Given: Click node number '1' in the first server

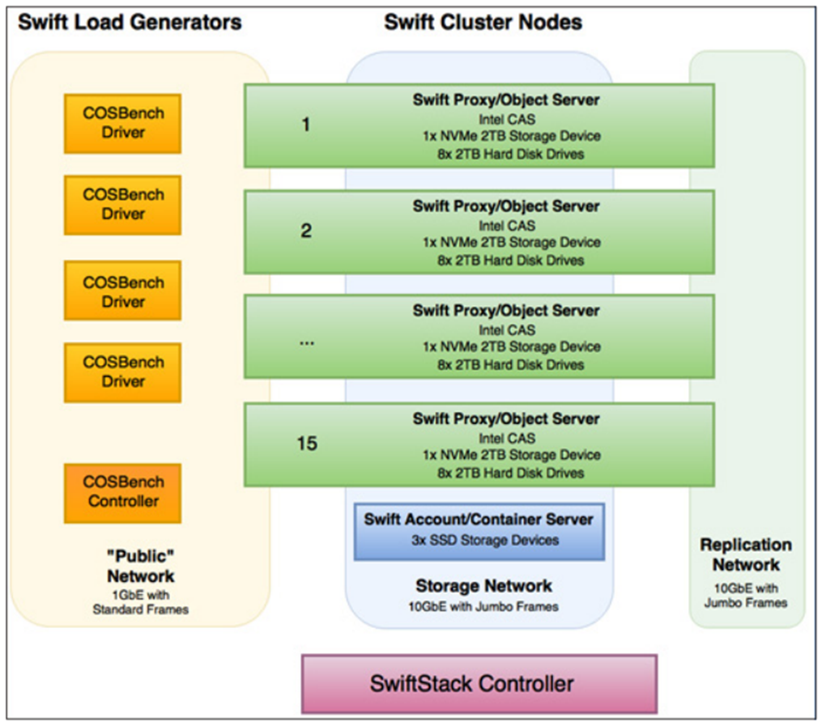Looking at the screenshot, I should (x=305, y=125).
